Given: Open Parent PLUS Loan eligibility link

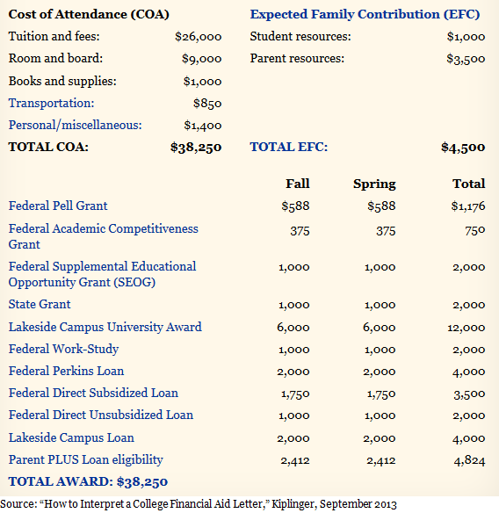Looking at the screenshot, I should 86,459.
